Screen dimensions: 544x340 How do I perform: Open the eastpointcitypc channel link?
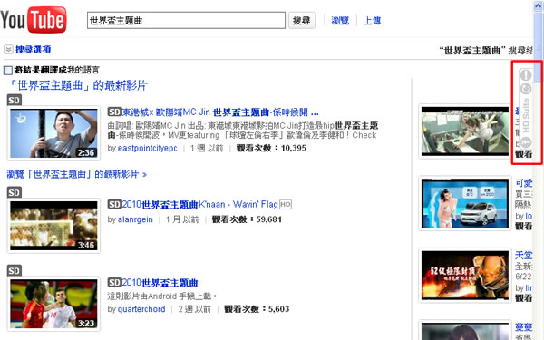(148, 148)
